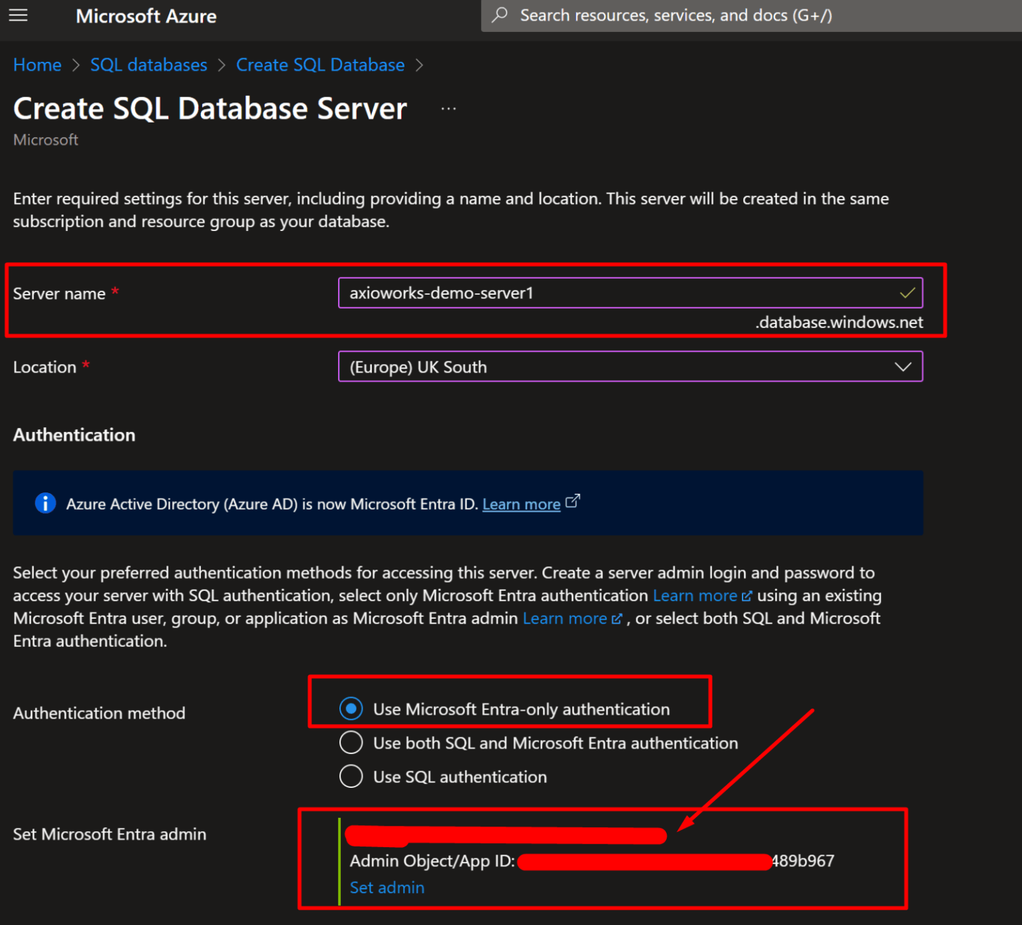The width and height of the screenshot is (1022, 925).
Task: Select Use both SQL and Microsoft Entra authentication
Action: point(351,742)
